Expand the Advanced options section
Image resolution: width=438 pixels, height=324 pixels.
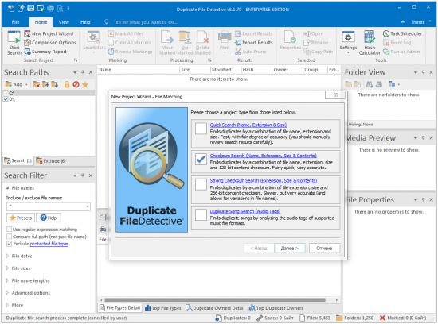tap(7, 293)
